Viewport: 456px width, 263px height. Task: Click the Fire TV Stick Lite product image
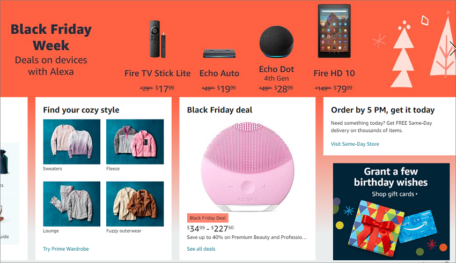pyautogui.click(x=157, y=39)
